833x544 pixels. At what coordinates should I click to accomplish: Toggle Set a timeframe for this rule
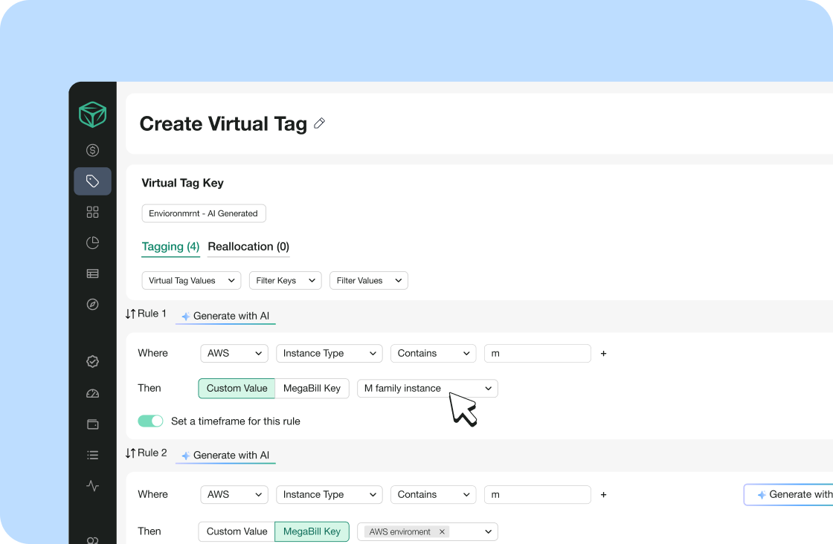[x=150, y=421]
